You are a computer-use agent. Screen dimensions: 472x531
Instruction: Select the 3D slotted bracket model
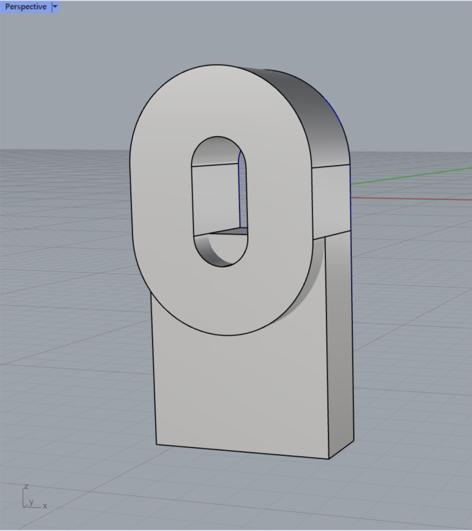241,261
